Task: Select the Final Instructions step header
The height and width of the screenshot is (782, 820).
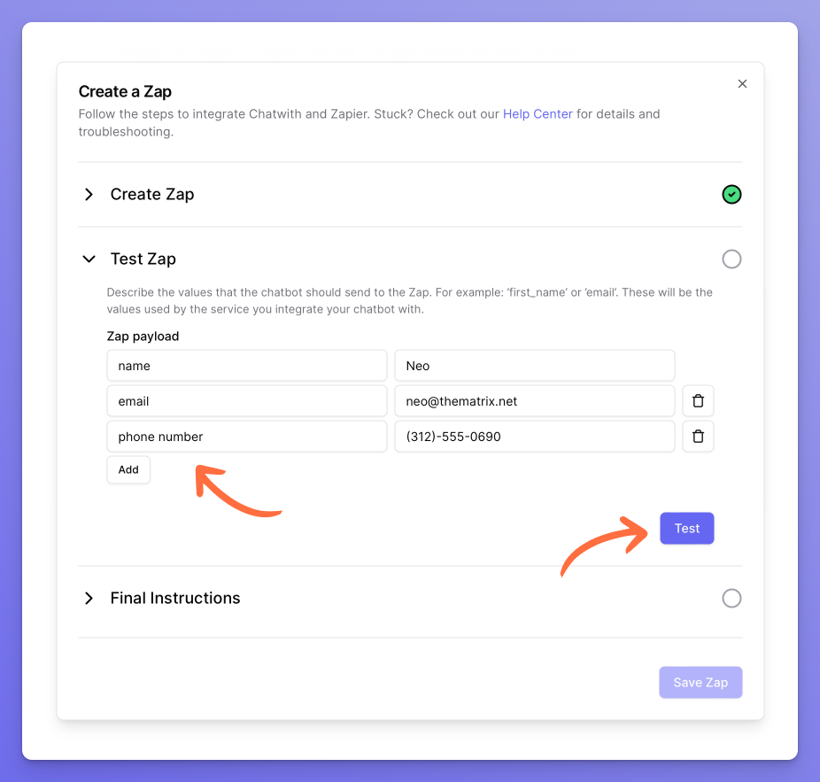Action: 175,599
